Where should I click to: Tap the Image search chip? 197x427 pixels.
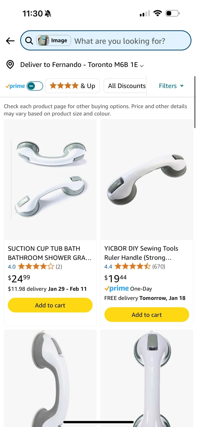tap(54, 41)
